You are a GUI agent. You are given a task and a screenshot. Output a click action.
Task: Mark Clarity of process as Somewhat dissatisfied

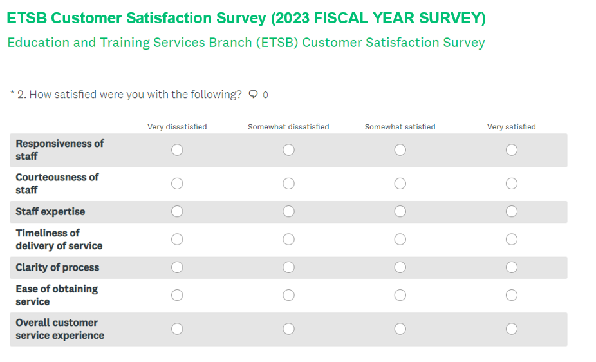pyautogui.click(x=288, y=267)
